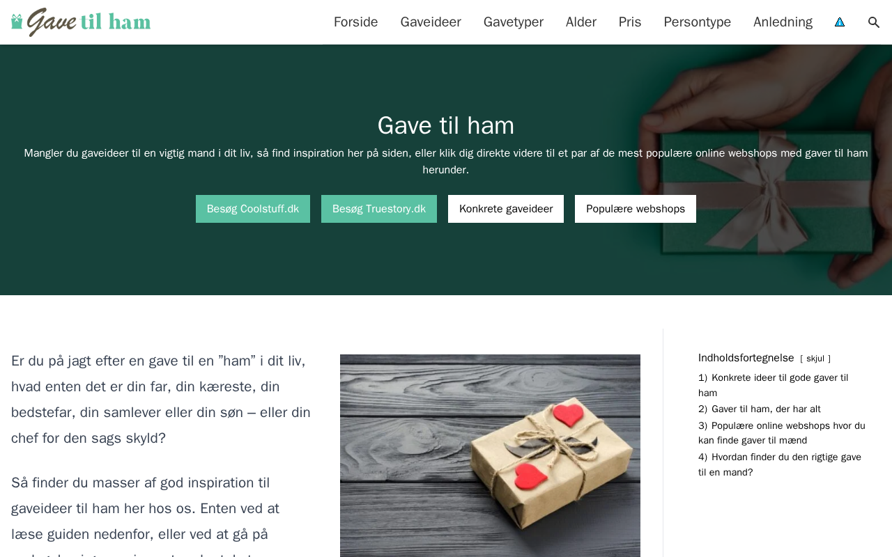This screenshot has height=557, width=892.
Task: Click the Konkrete gaveideer button
Action: click(x=506, y=209)
